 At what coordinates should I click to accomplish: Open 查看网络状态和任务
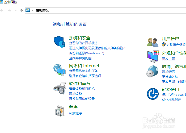tap(83, 71)
